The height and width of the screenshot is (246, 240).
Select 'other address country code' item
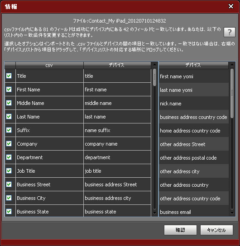coord(194,199)
